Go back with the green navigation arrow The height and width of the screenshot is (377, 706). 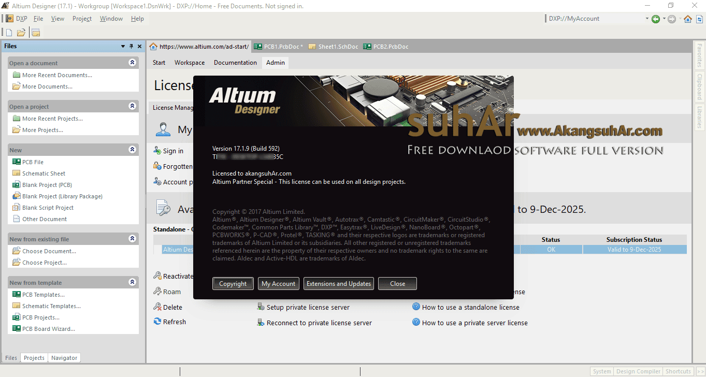[656, 19]
